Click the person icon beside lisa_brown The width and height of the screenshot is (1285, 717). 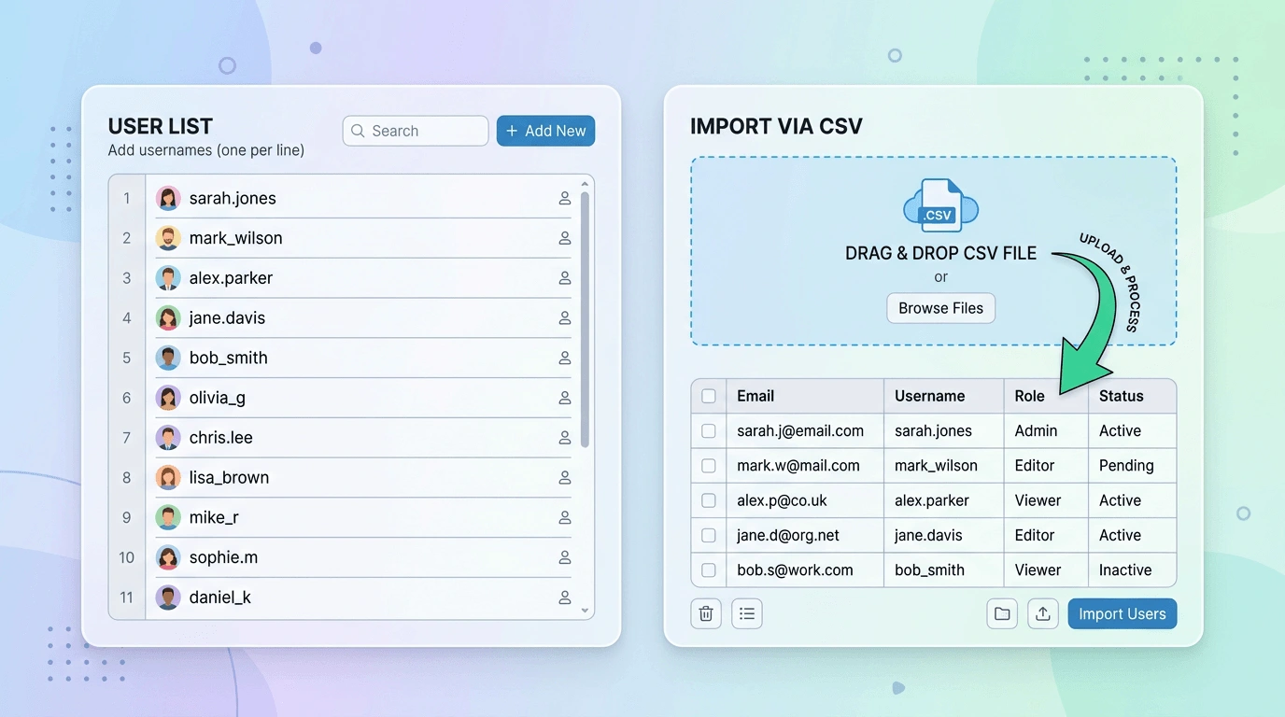tap(564, 477)
